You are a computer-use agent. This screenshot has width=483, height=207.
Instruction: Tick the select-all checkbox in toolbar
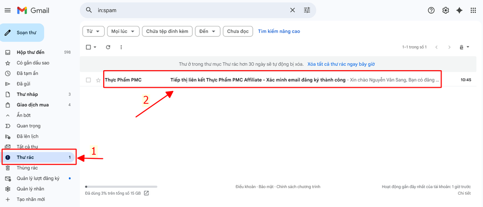(x=88, y=47)
